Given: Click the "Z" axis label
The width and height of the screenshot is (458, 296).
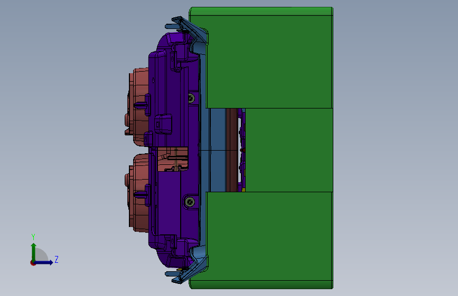Looking at the screenshot, I should [57, 259].
